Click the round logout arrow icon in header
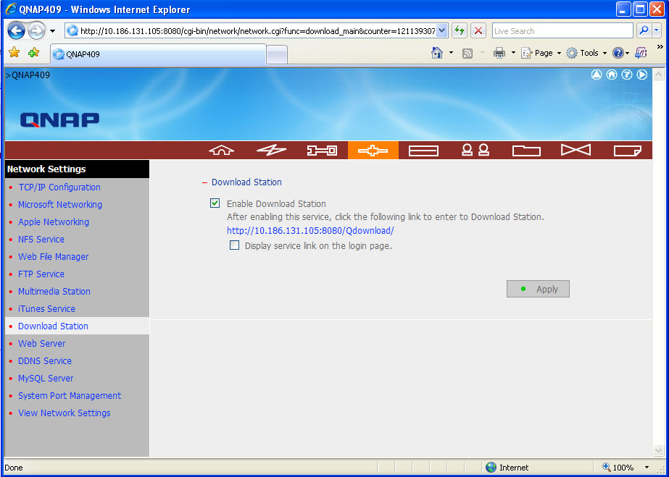 [642, 75]
